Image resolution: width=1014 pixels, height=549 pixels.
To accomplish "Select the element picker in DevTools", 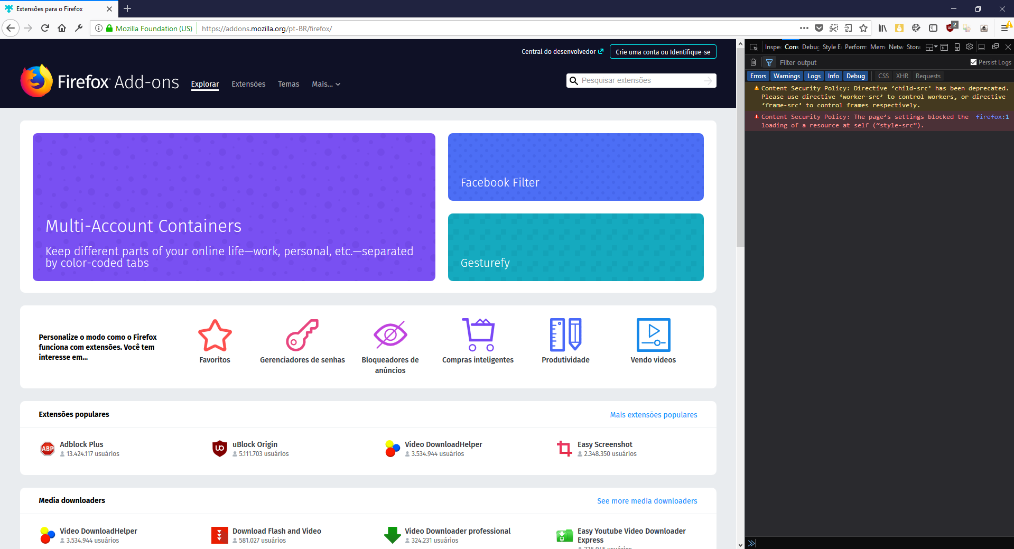I will pyautogui.click(x=753, y=46).
